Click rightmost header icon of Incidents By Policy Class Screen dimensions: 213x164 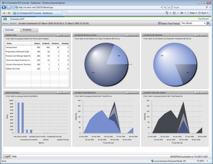point(136,35)
